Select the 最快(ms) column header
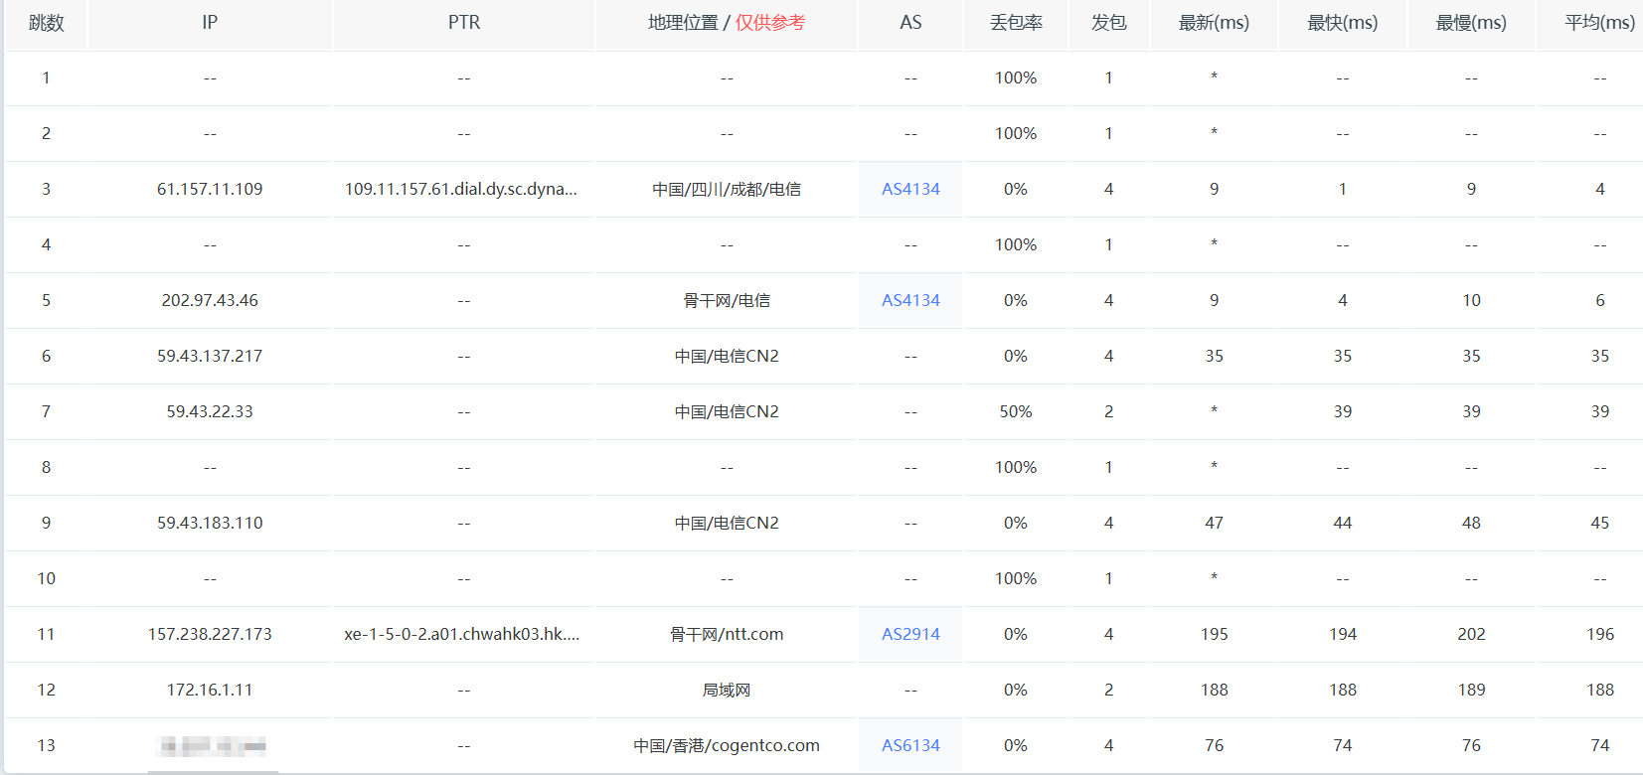Screen dimensions: 1643x775 coord(1342,23)
